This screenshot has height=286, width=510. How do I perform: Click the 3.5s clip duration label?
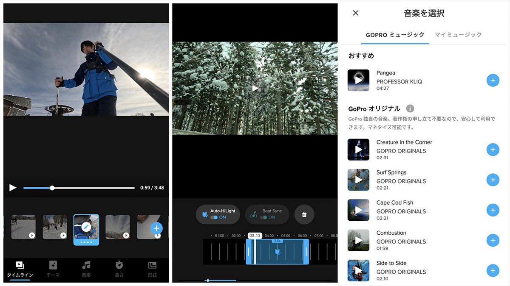tap(277, 241)
